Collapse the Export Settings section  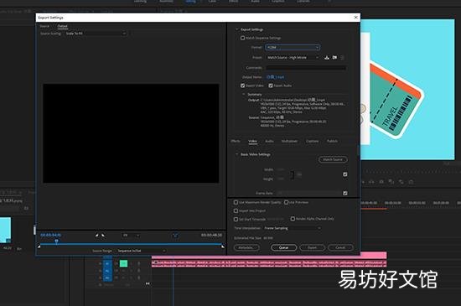click(236, 29)
